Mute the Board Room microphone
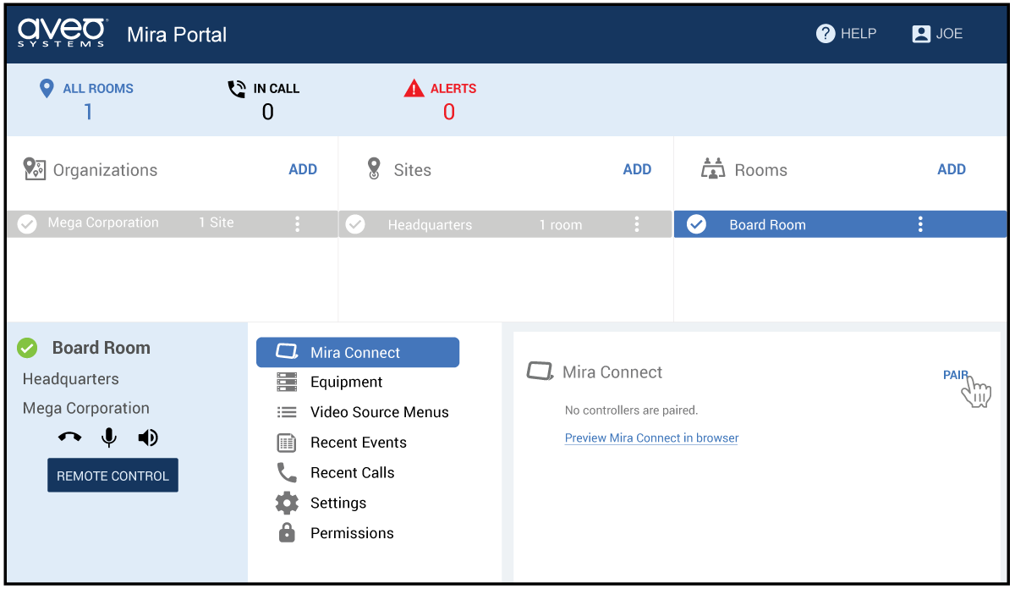Viewport: 1015px width, 589px height. pos(108,438)
